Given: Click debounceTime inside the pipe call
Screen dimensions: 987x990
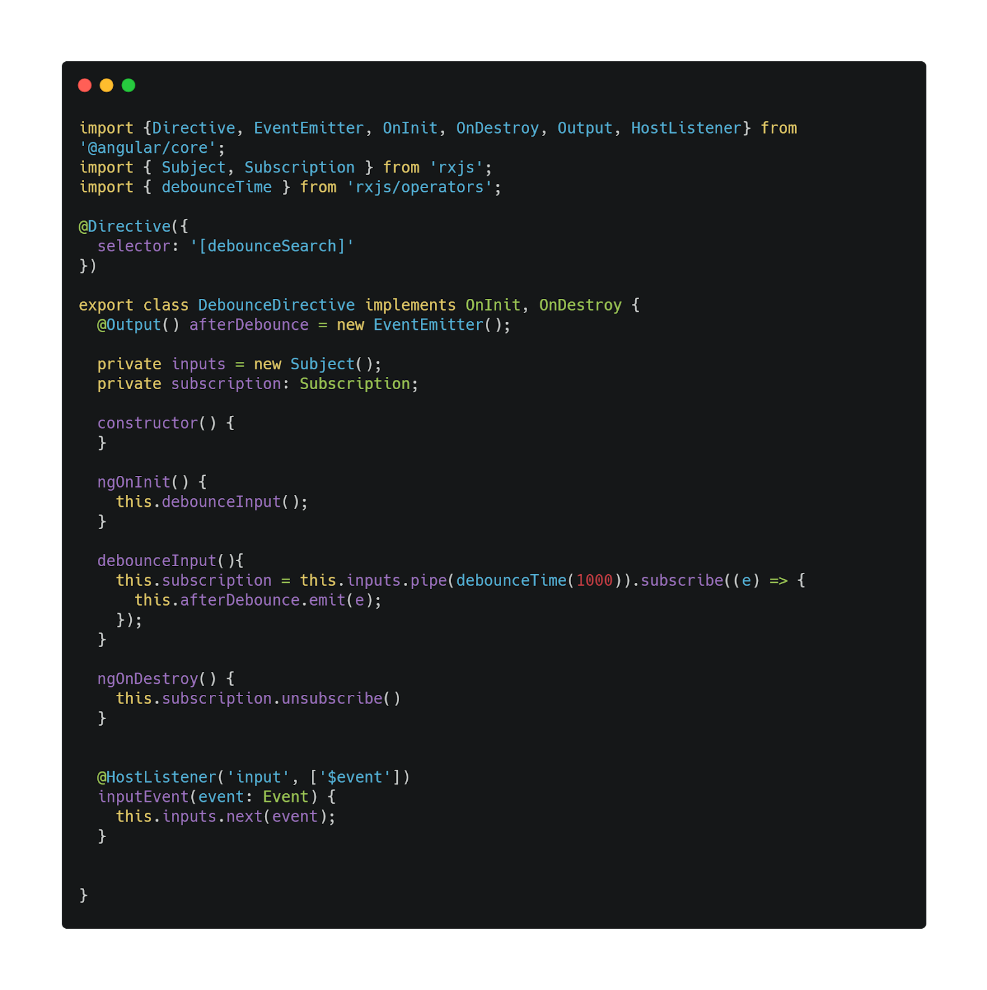Looking at the screenshot, I should [511, 580].
